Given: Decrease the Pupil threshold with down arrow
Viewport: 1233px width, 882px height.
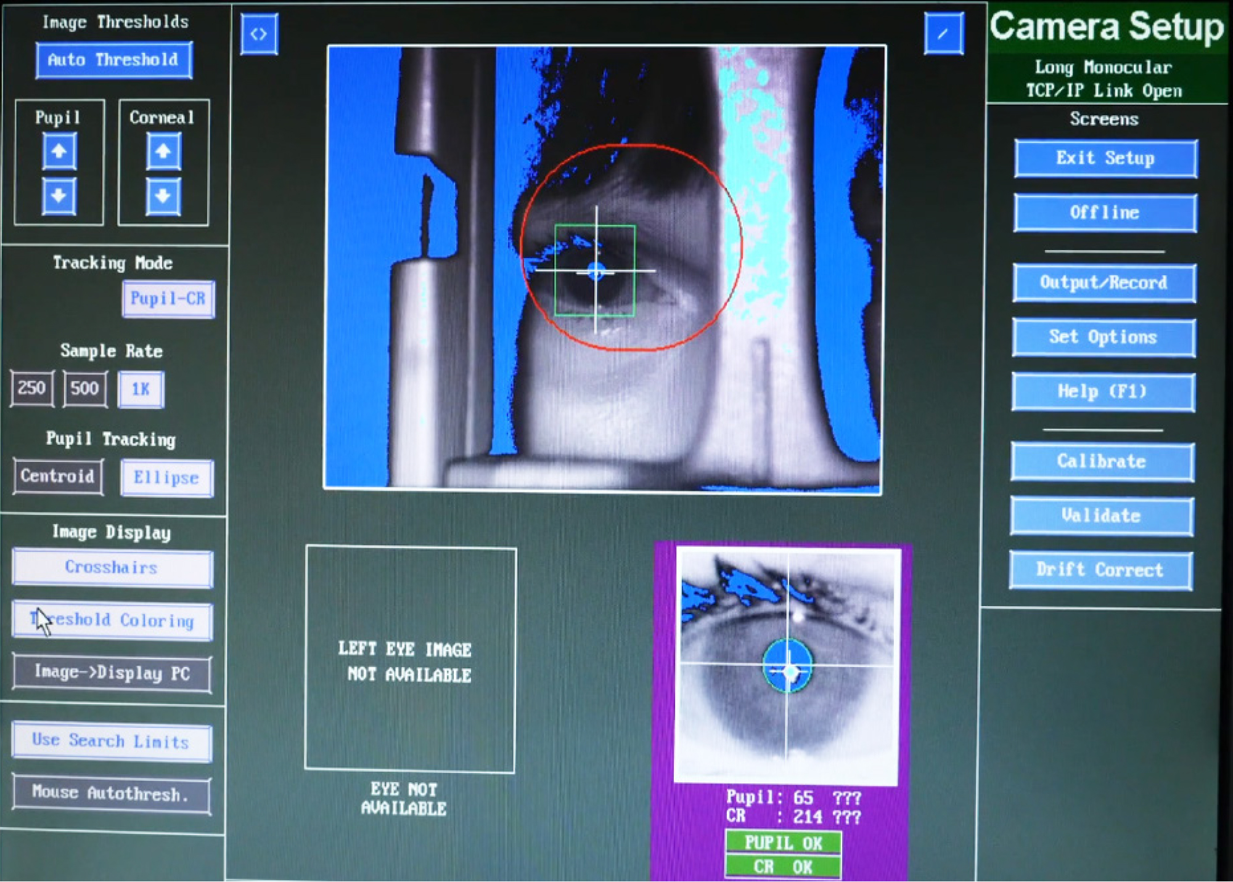Looking at the screenshot, I should (x=59, y=196).
